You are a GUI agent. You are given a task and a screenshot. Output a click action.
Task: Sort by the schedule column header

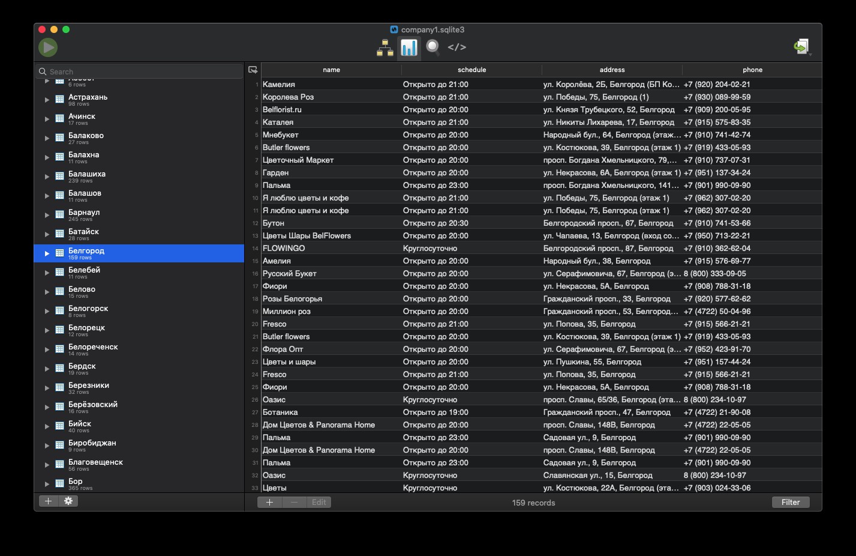click(471, 70)
